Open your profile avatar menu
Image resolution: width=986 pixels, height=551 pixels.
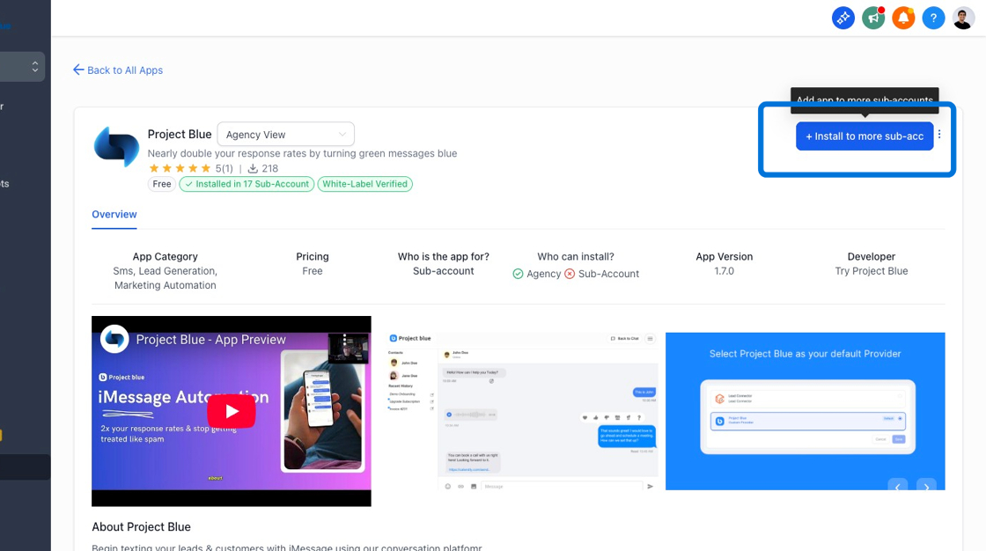[x=962, y=18]
